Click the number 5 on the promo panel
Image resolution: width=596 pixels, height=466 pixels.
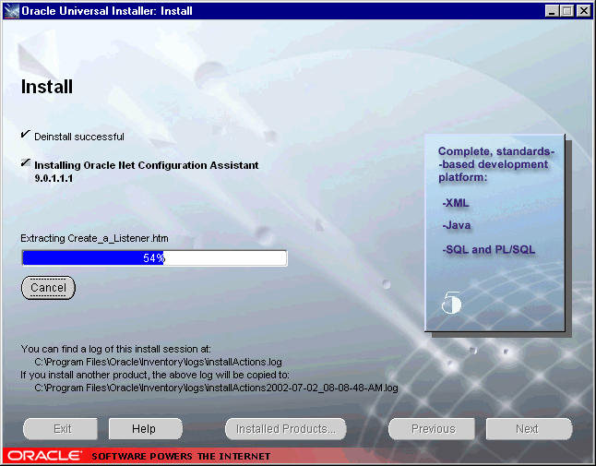(x=451, y=303)
